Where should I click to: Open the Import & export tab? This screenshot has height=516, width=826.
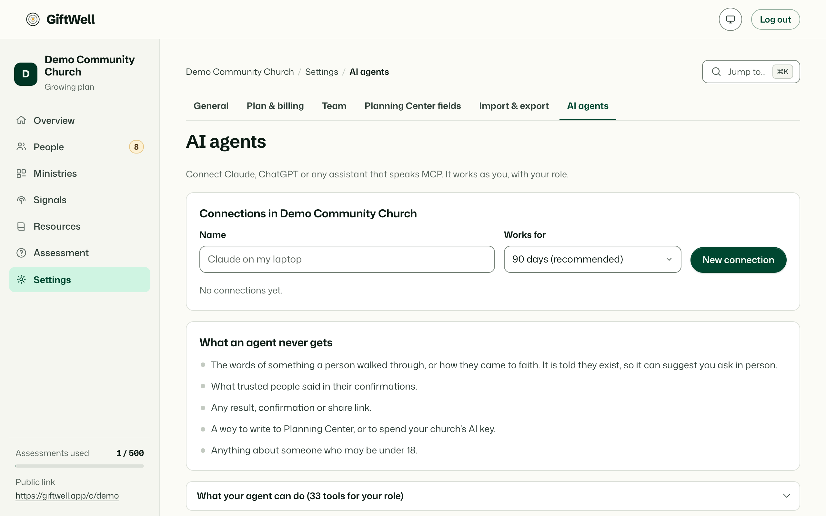514,106
